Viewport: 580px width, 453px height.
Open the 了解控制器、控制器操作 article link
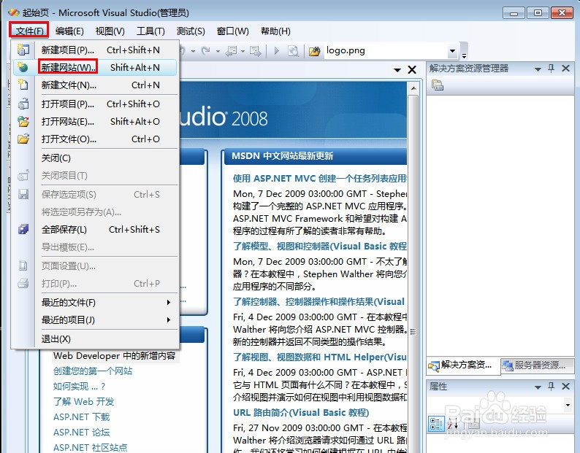tap(318, 301)
